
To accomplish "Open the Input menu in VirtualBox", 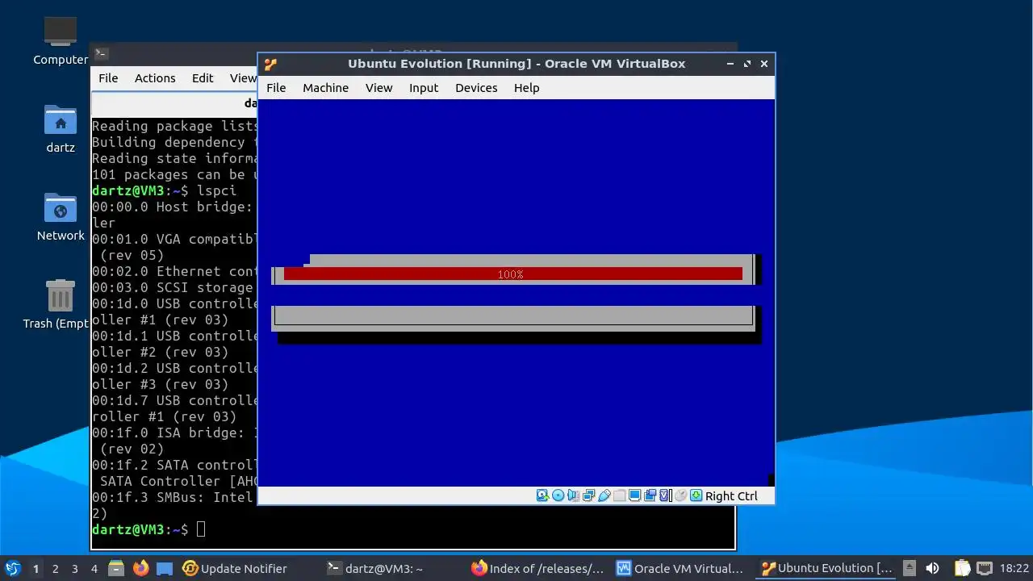I will [423, 88].
